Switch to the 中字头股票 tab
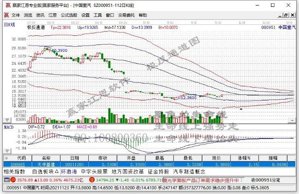This screenshot has width=299, height=194. click(x=94, y=172)
